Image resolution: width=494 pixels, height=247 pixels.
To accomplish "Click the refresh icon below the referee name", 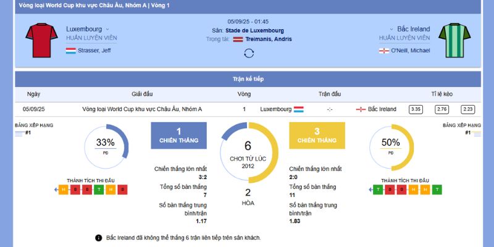I will click(x=249, y=53).
